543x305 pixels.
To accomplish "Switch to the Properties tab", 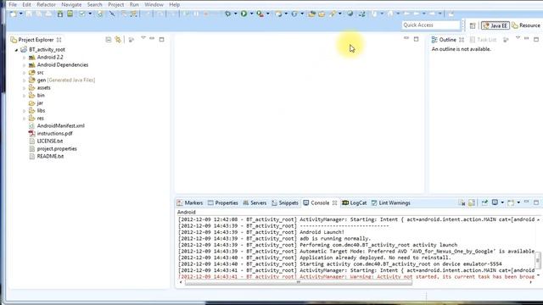I will 223,203.
